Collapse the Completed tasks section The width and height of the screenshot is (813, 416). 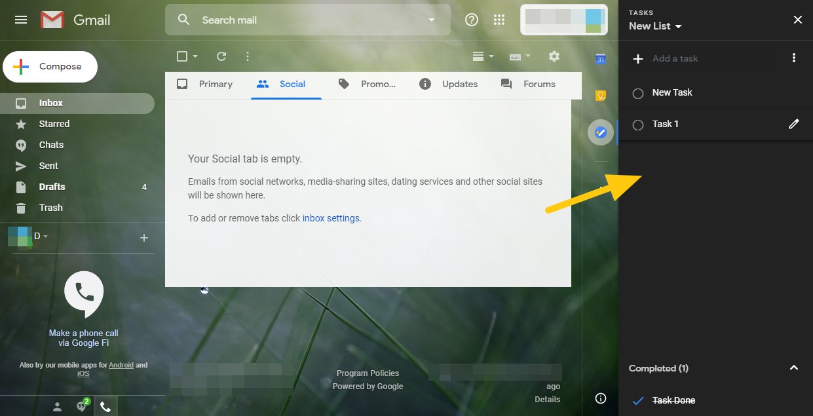coord(793,368)
